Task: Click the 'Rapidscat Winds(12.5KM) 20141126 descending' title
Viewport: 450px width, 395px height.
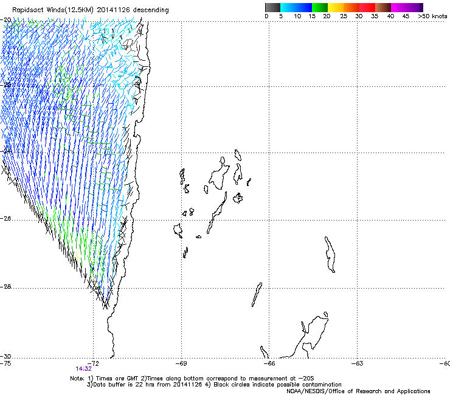Action: pyautogui.click(x=91, y=10)
